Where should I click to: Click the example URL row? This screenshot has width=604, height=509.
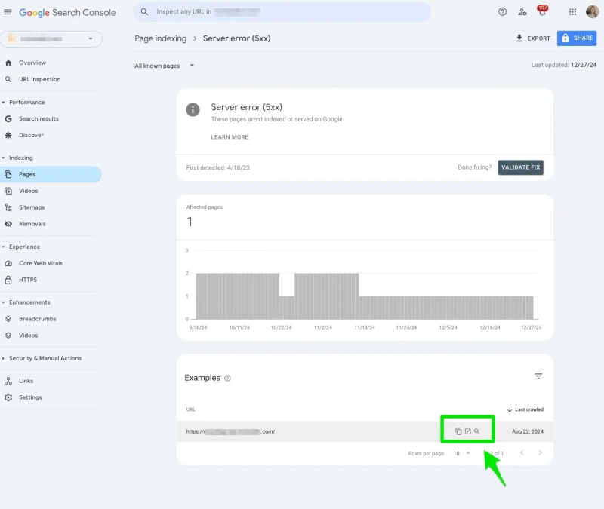[x=365, y=431]
